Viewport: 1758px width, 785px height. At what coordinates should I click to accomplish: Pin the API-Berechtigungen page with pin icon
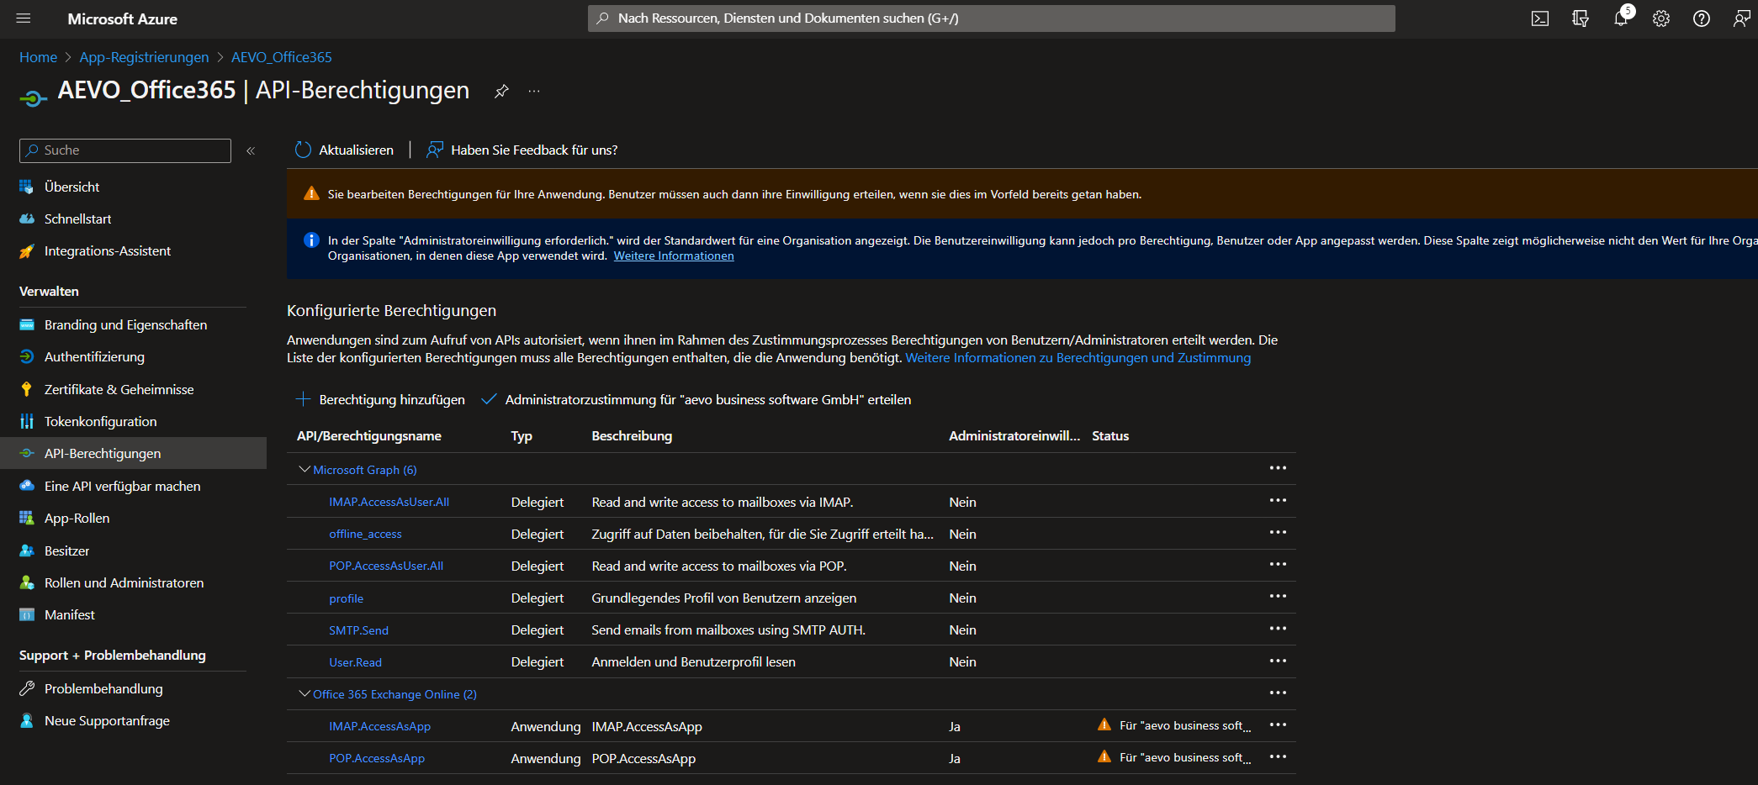pyautogui.click(x=502, y=92)
